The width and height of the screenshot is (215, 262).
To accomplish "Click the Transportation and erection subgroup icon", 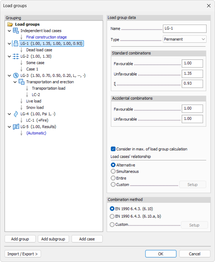I will pyautogui.click(x=22, y=82).
